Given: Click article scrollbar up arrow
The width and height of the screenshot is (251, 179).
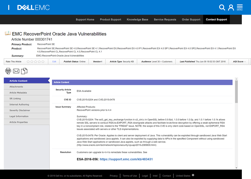Looking at the screenshot, I should (x=236, y=79).
